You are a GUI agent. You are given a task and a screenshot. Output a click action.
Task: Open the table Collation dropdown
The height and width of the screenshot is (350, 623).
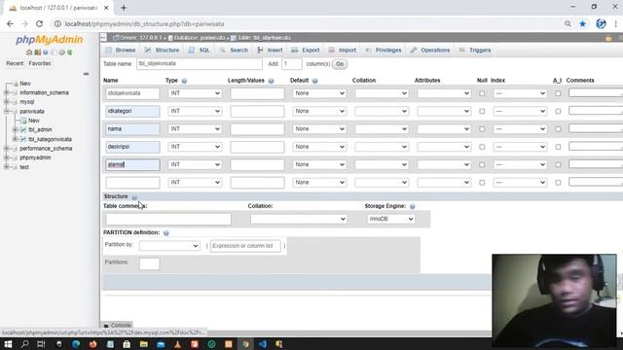click(299, 219)
